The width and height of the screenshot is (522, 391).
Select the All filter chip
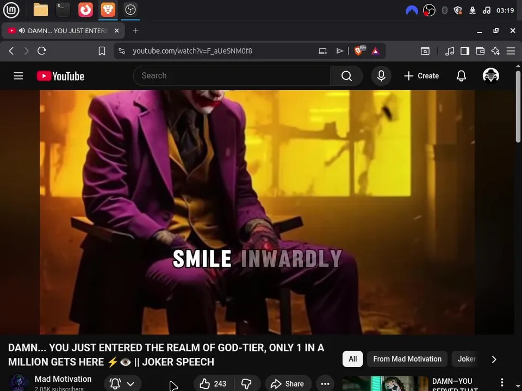tap(352, 359)
